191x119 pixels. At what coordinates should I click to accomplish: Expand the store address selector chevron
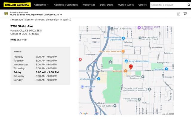[x=61, y=15]
